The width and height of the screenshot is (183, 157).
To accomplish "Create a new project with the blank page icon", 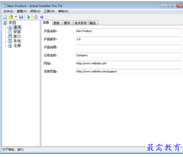I will pyautogui.click(x=5, y=17).
